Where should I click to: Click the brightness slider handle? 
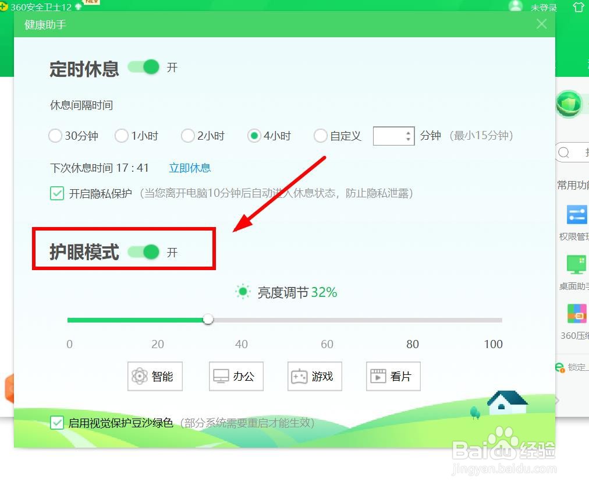tap(208, 320)
